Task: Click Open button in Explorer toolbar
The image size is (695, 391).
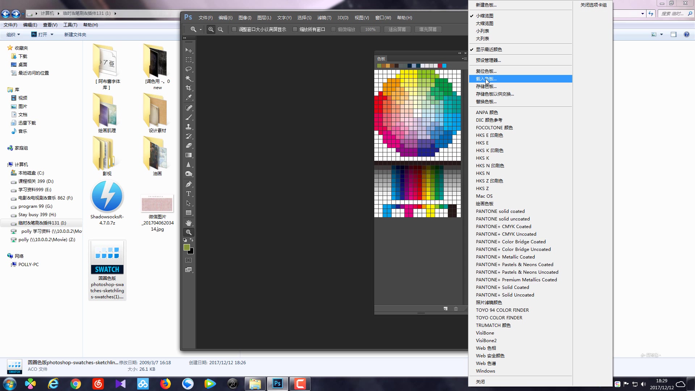Action: coord(39,34)
